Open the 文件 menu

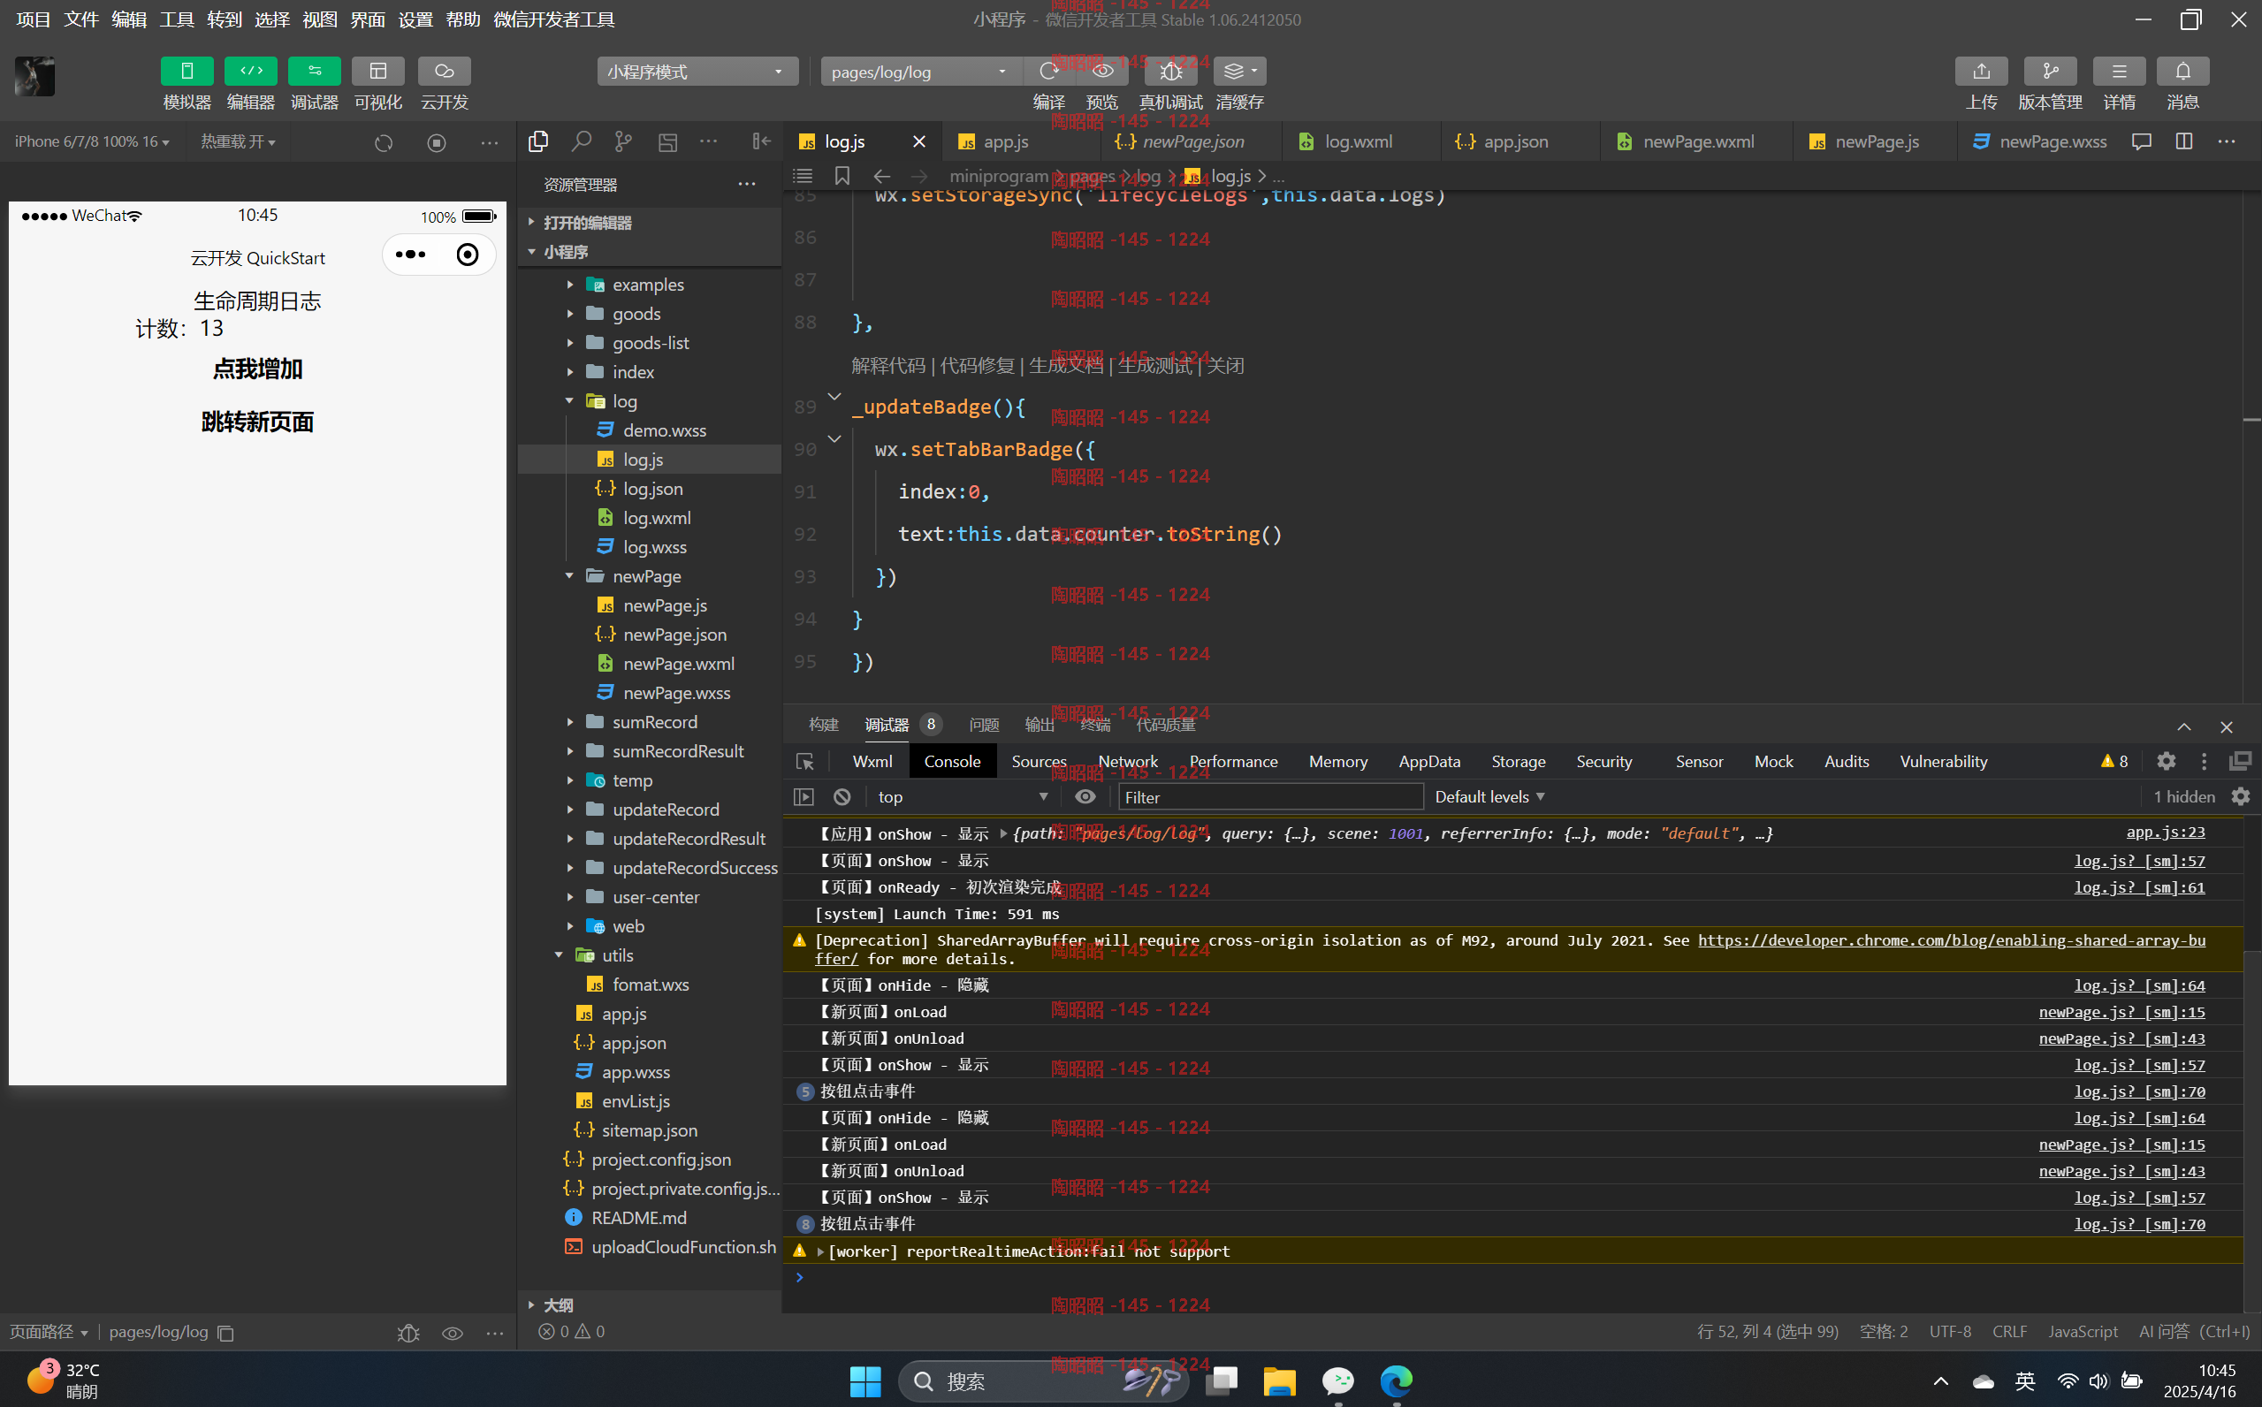coord(81,19)
